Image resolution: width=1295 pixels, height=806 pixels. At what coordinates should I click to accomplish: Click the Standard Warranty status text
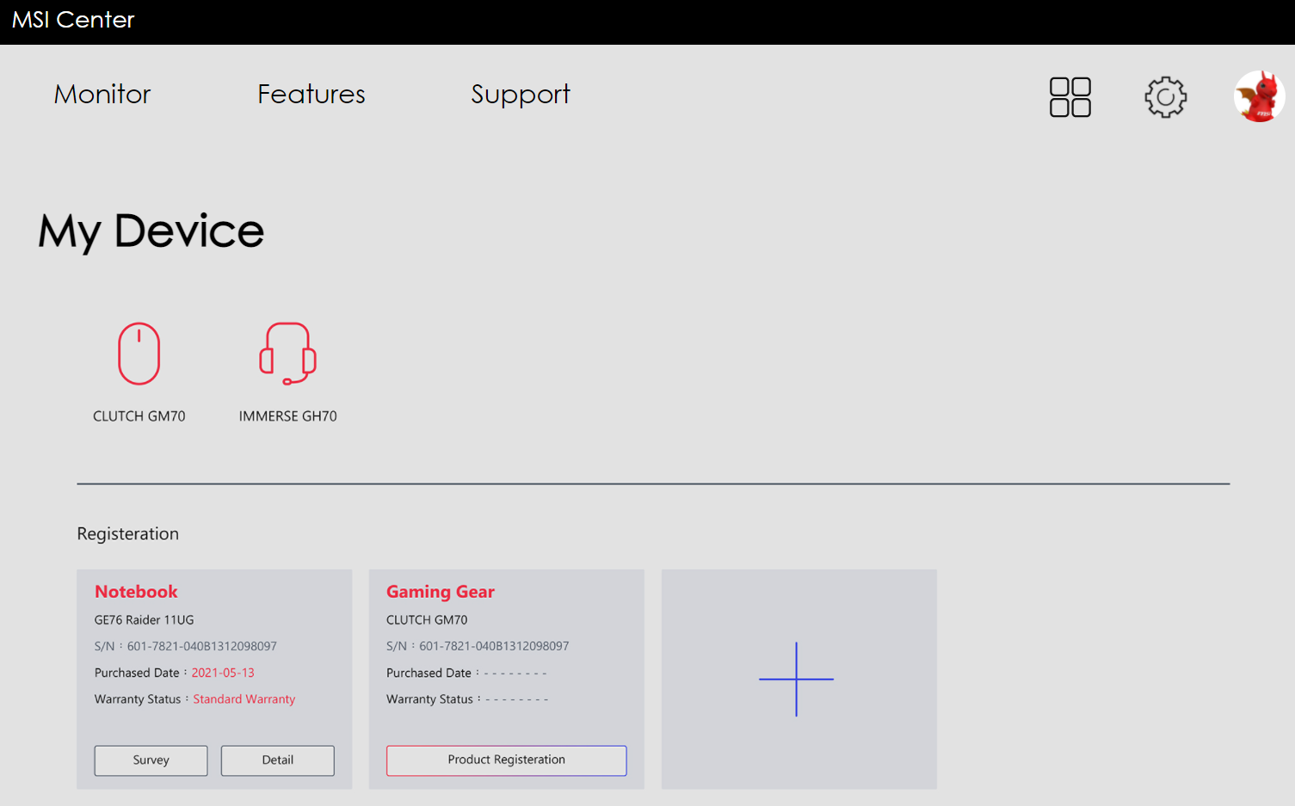point(244,699)
